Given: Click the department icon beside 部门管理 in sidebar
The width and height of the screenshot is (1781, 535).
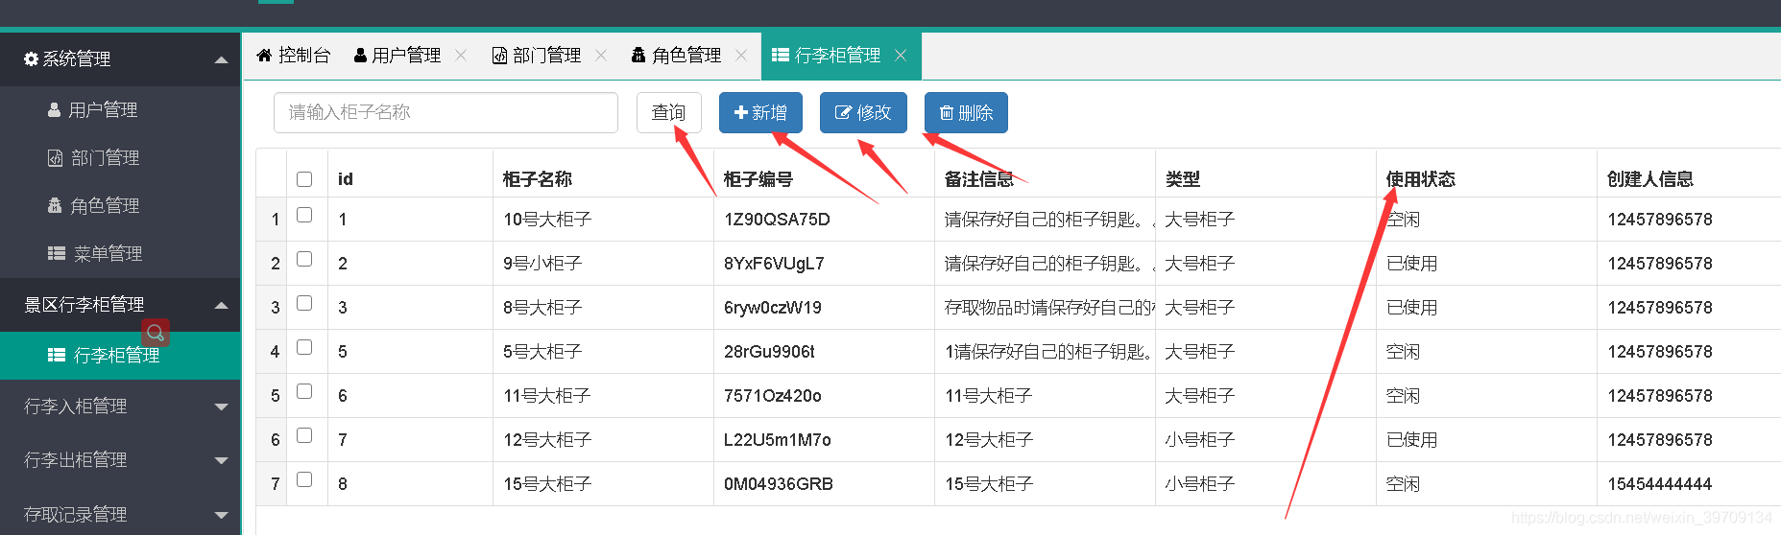Looking at the screenshot, I should 56,158.
